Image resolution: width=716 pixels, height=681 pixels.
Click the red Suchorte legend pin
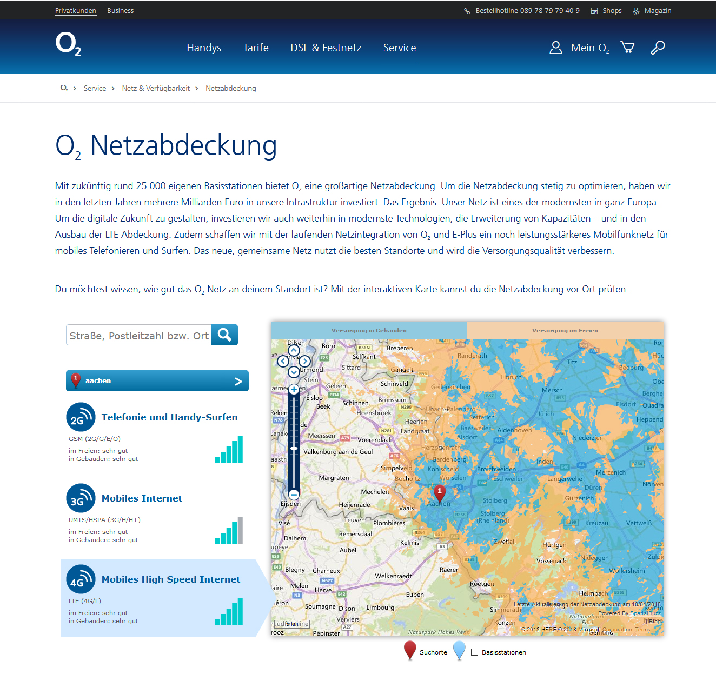pyautogui.click(x=410, y=651)
